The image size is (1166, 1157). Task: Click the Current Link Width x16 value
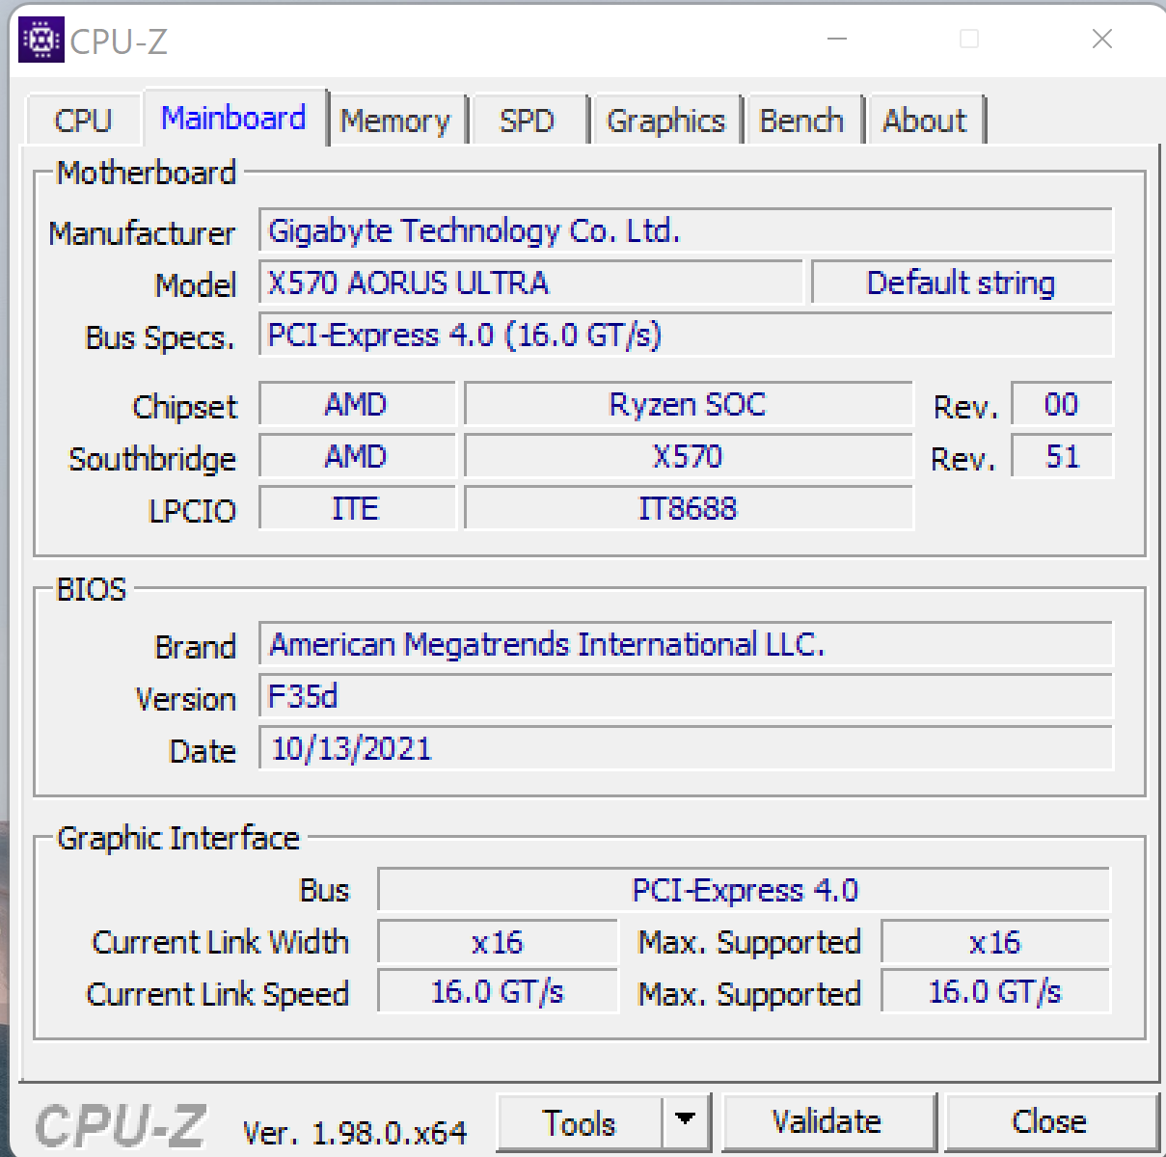point(497,942)
